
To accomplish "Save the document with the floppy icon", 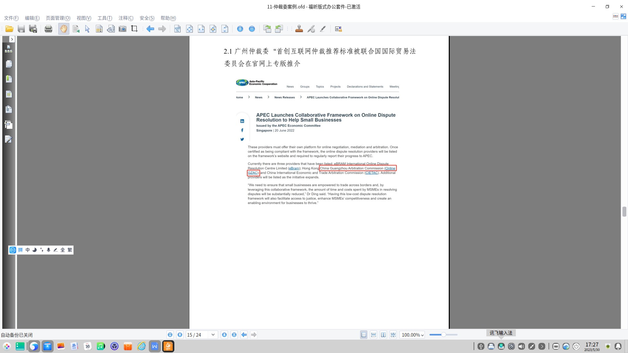I will point(21,29).
